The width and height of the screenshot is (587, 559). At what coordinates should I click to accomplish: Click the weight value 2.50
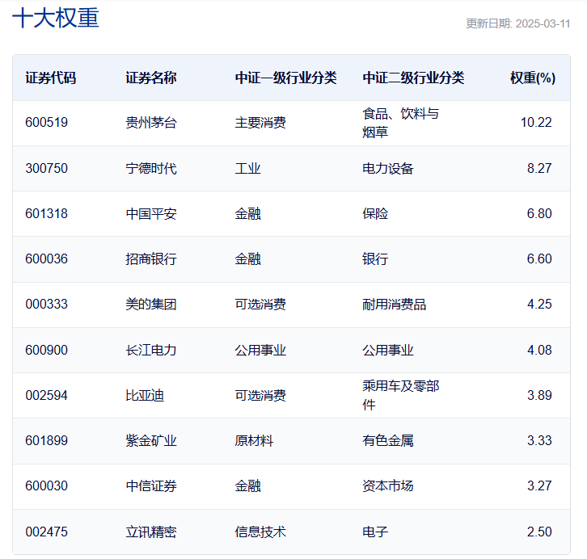(x=539, y=532)
